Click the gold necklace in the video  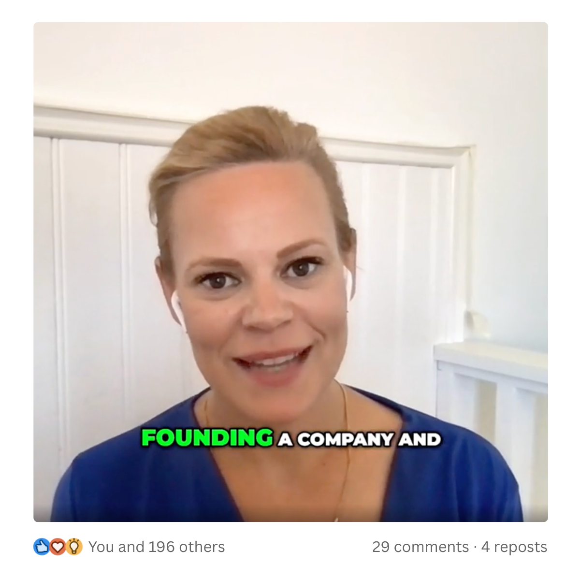[345, 449]
